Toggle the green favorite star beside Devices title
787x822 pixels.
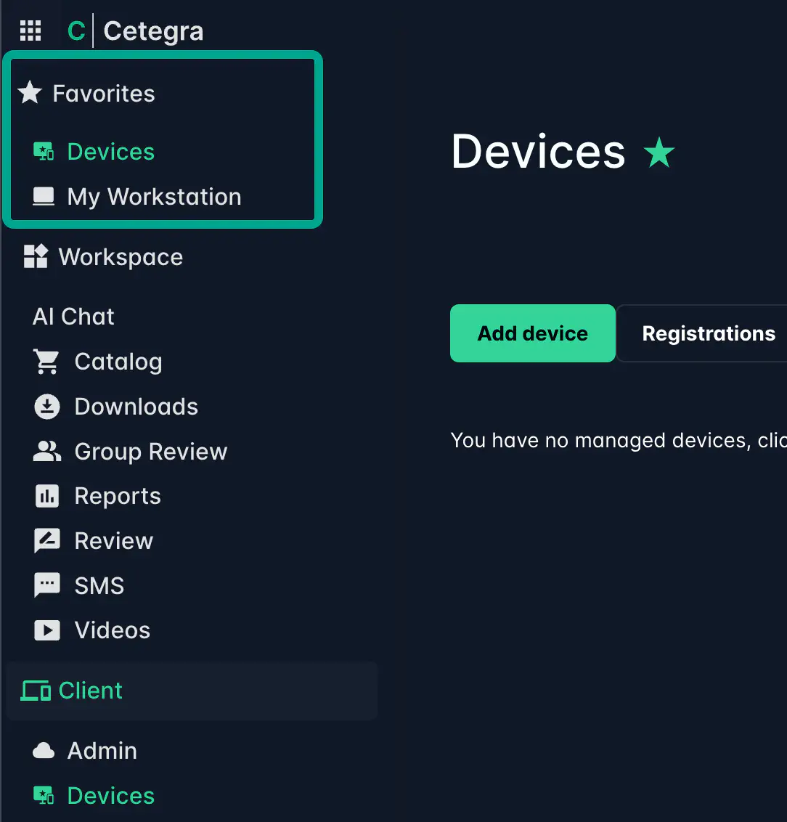[x=659, y=153]
